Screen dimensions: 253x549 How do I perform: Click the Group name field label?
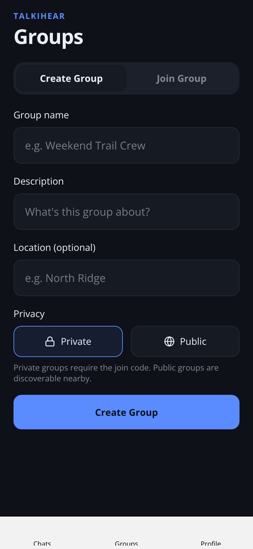coord(41,115)
